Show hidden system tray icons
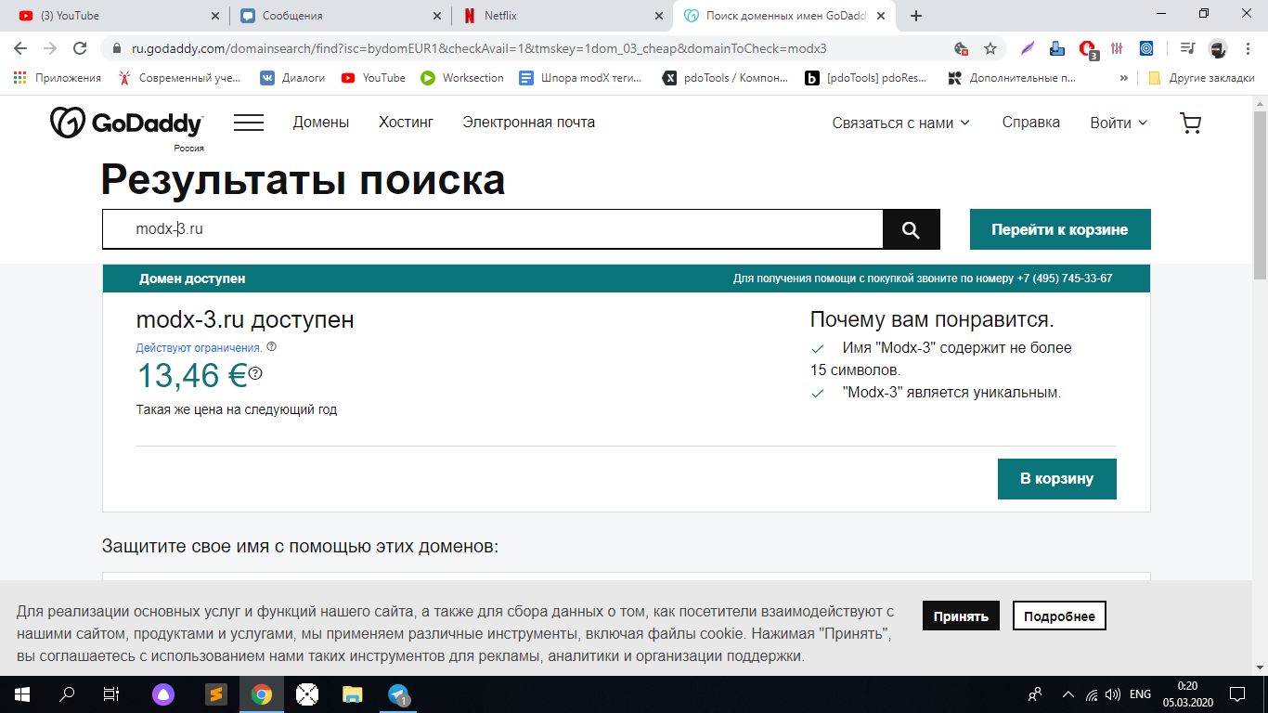 pyautogui.click(x=1067, y=694)
